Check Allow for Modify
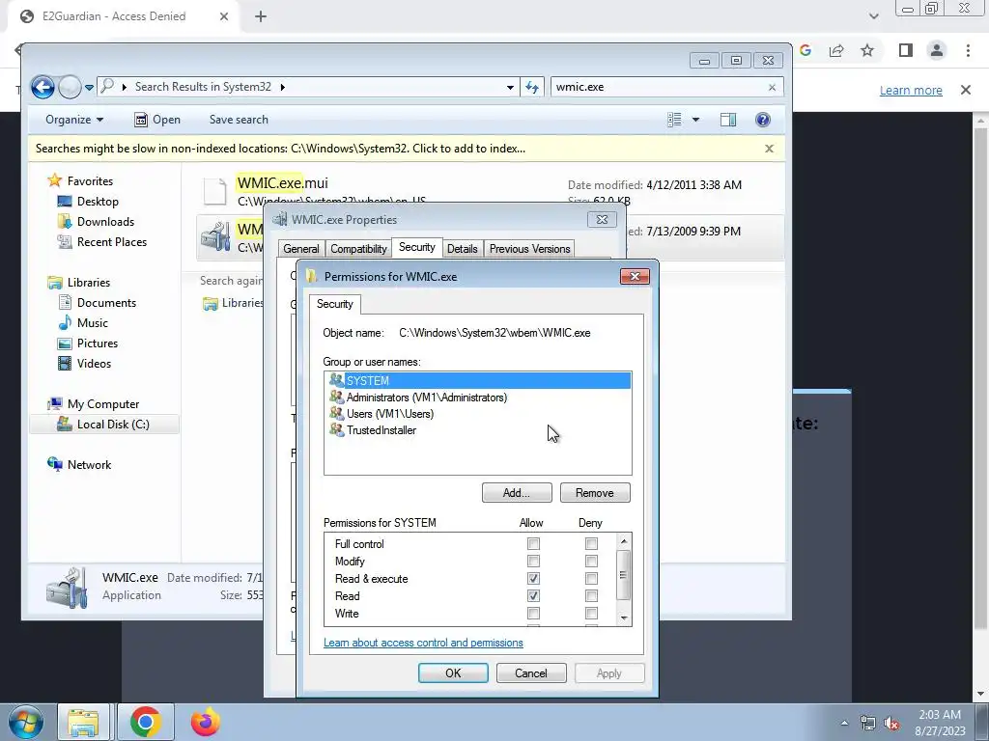Image resolution: width=989 pixels, height=741 pixels. [x=533, y=561]
